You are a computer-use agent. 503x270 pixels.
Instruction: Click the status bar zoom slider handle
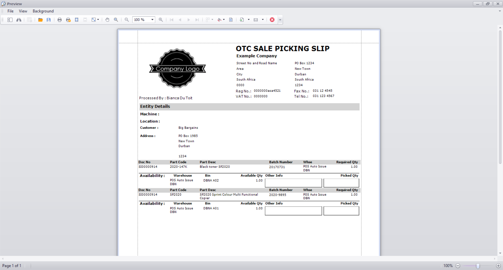478,266
